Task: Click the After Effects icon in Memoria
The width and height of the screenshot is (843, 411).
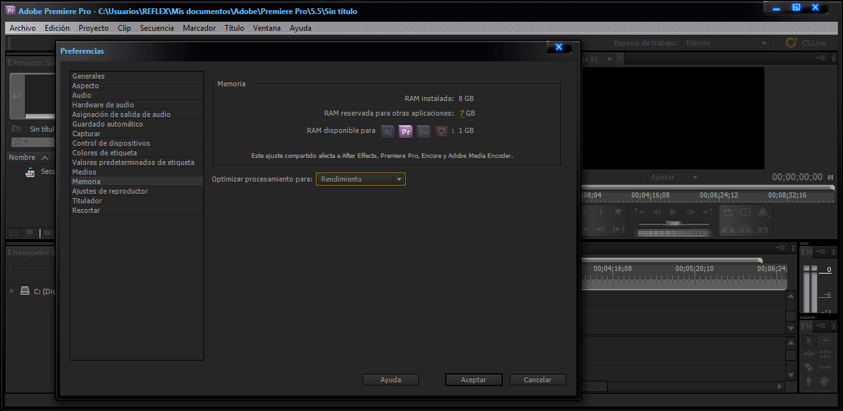Action: tap(388, 132)
